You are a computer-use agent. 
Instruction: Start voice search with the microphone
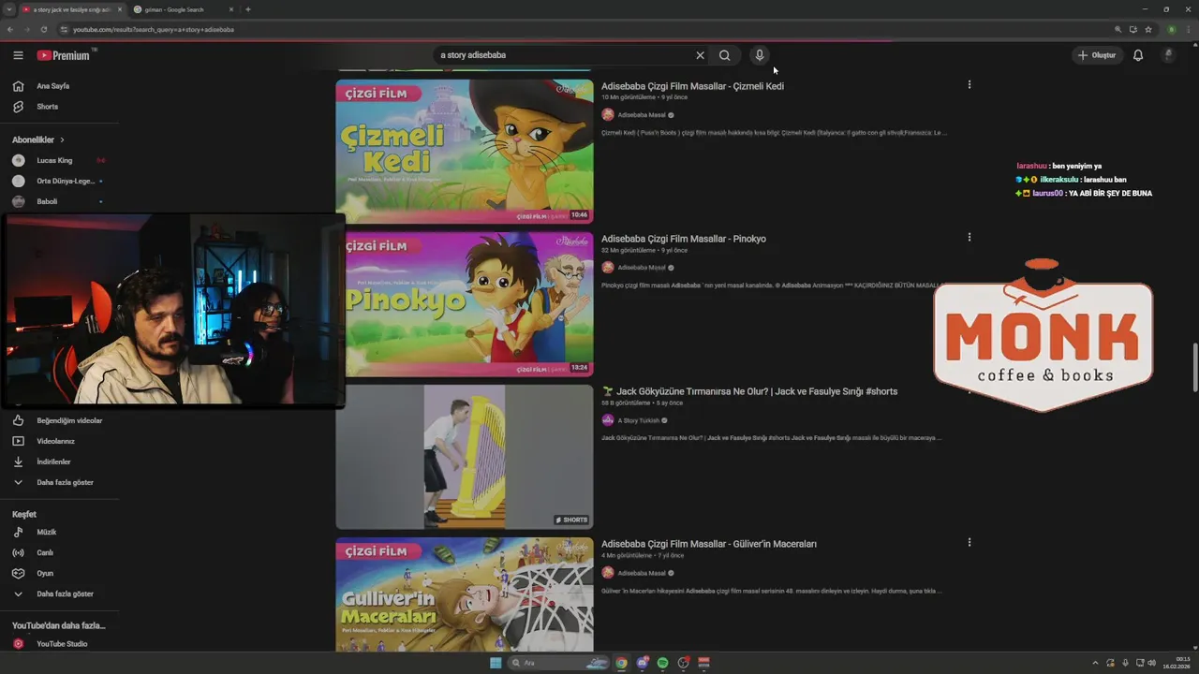[x=760, y=55]
